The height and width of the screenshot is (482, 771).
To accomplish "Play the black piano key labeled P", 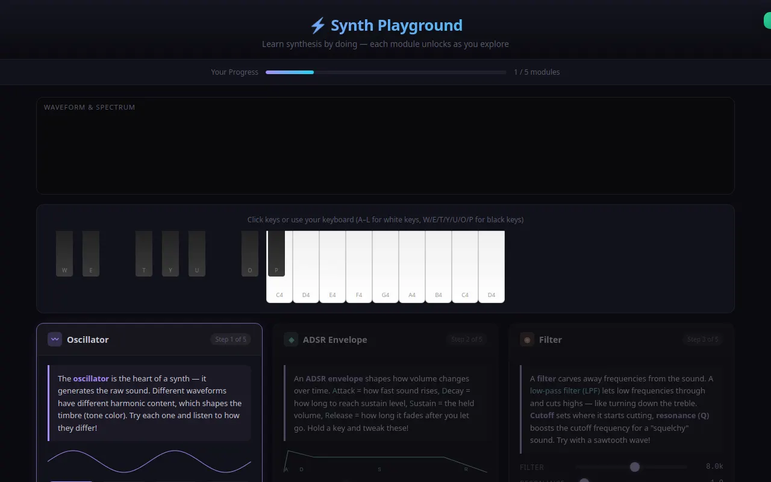I will [x=276, y=254].
